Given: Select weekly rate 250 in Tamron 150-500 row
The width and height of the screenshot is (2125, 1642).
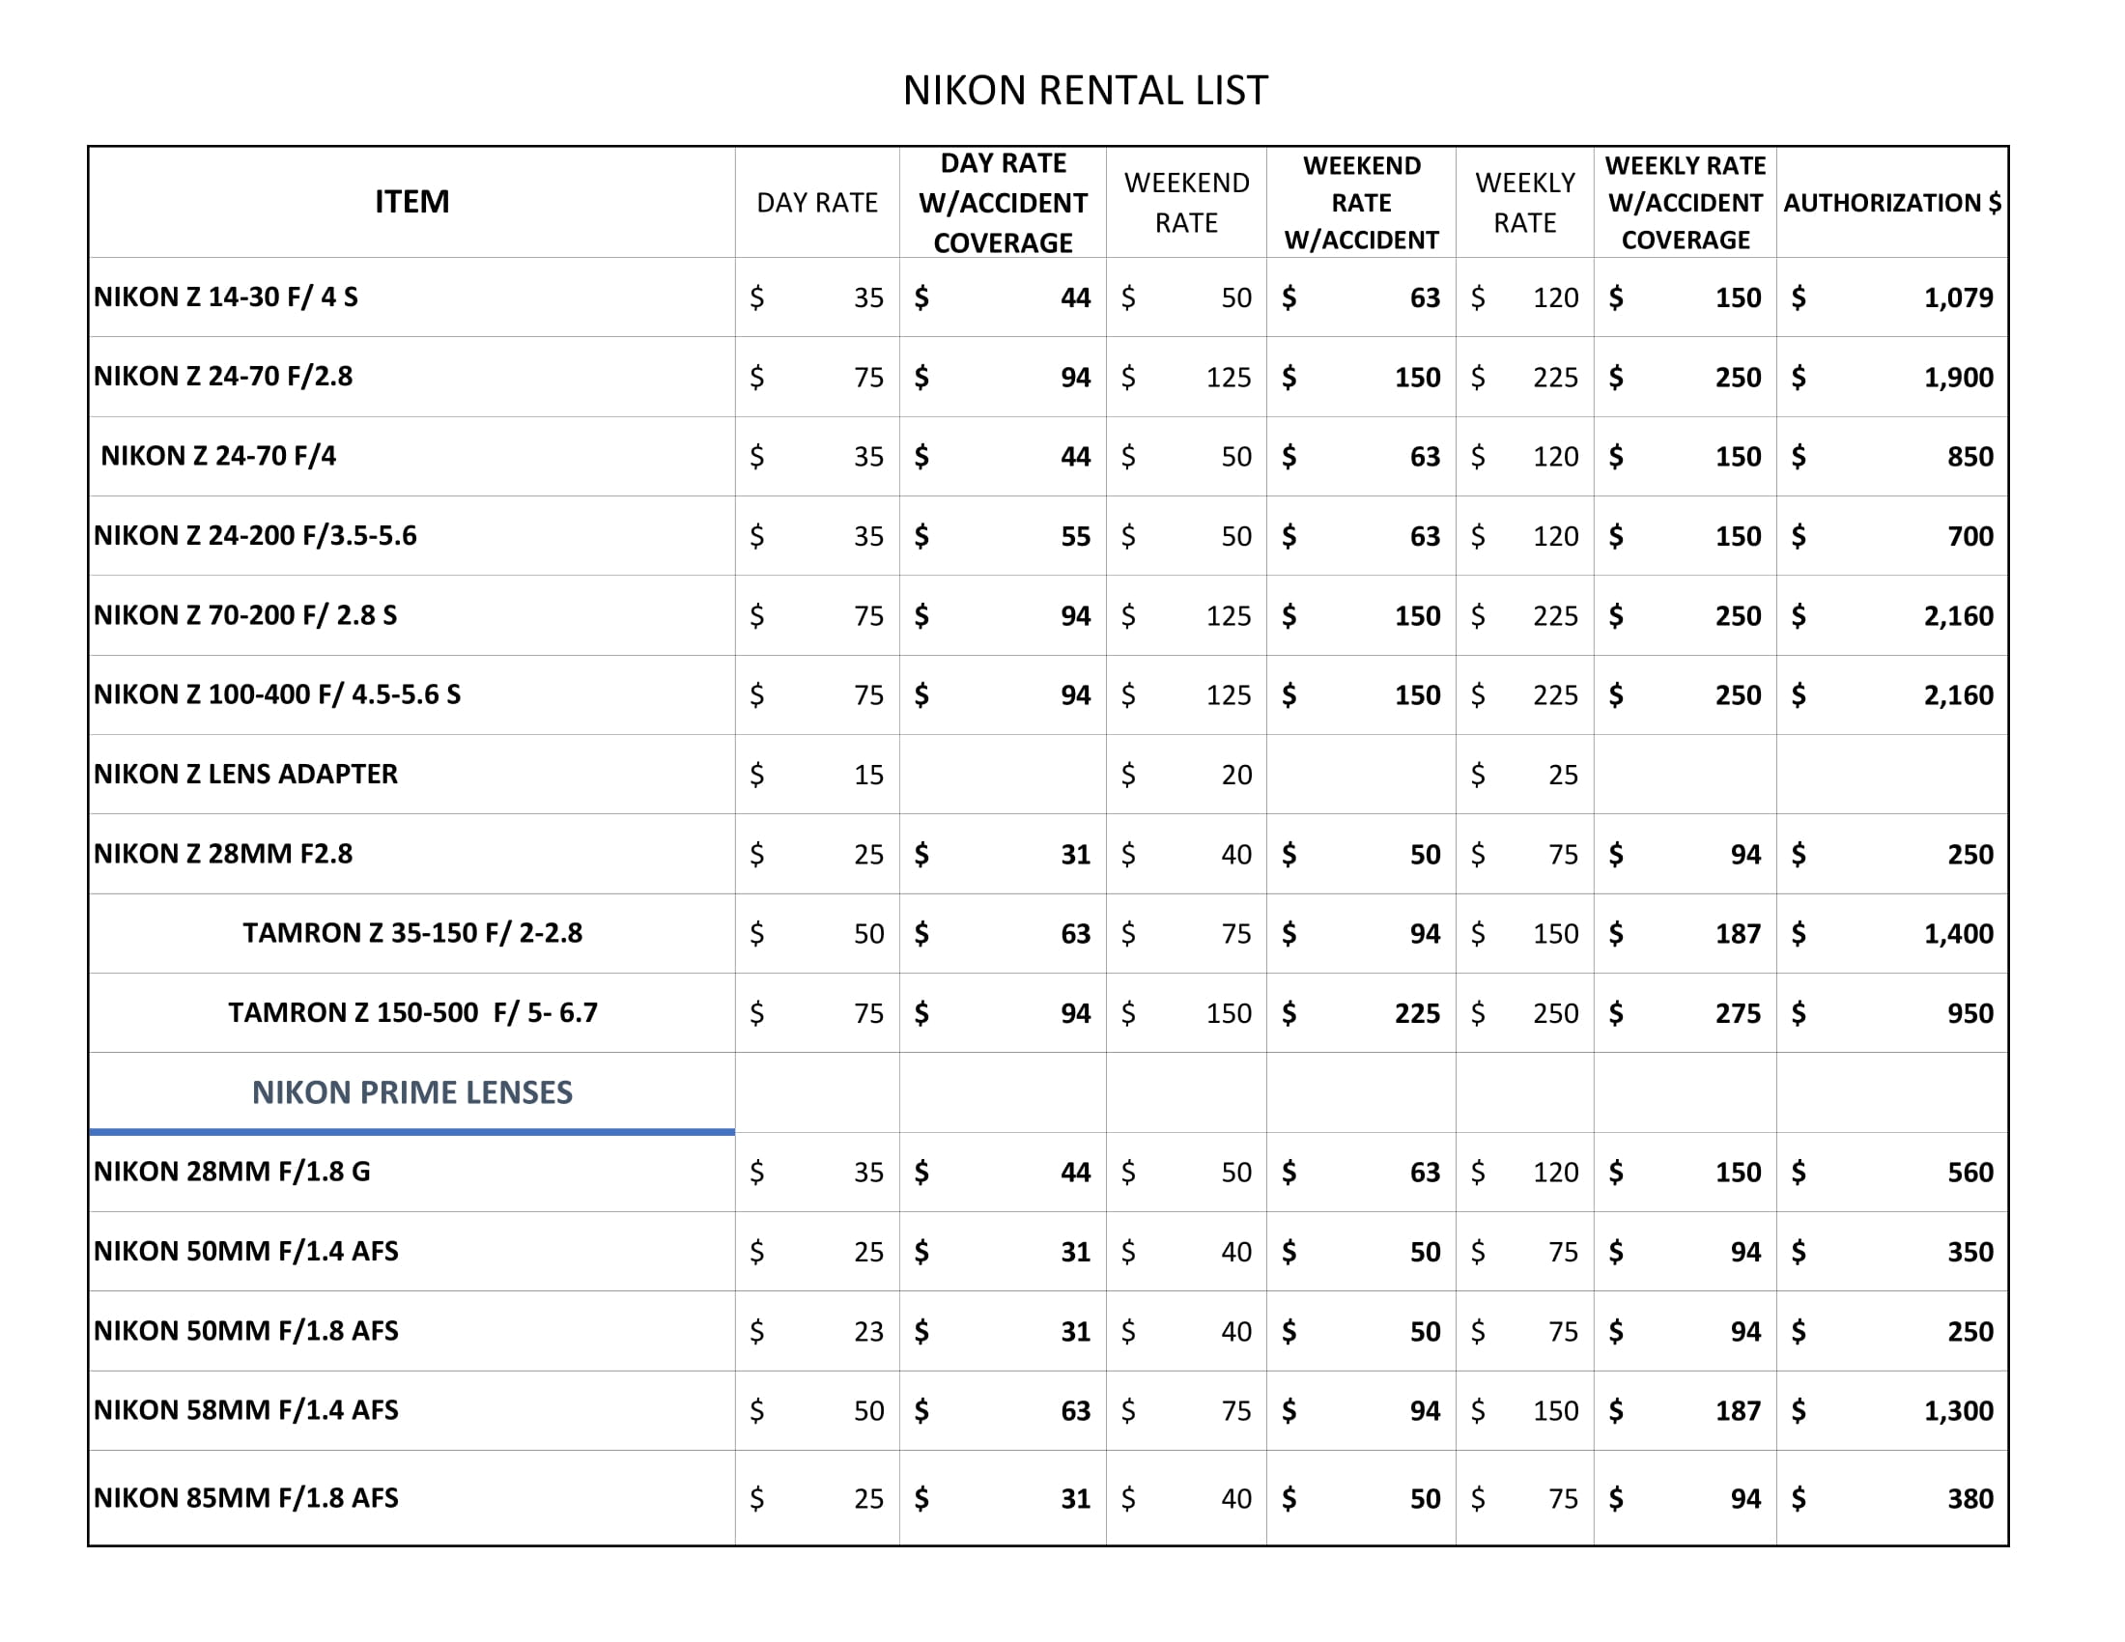Looking at the screenshot, I should point(1556,1013).
